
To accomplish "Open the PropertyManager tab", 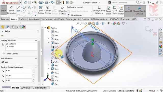I will 8,27.
